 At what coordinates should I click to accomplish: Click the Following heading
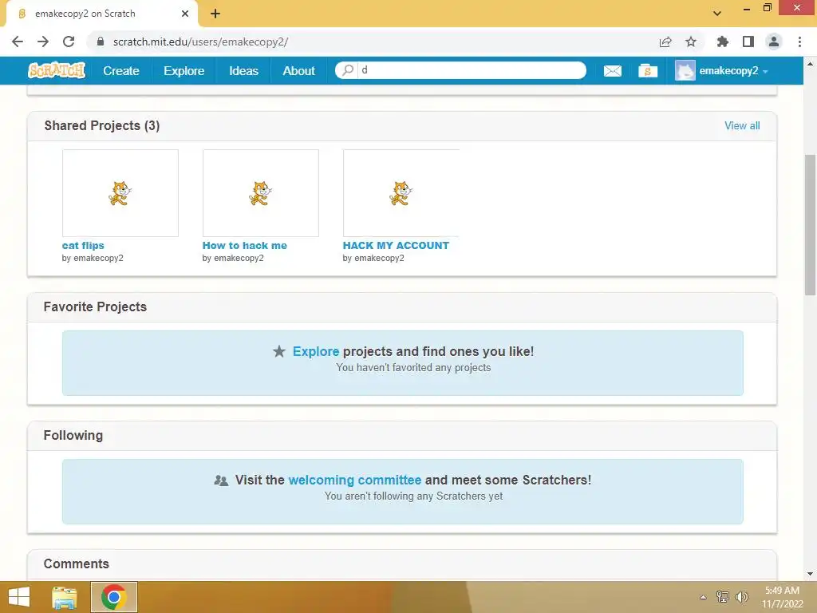point(73,435)
